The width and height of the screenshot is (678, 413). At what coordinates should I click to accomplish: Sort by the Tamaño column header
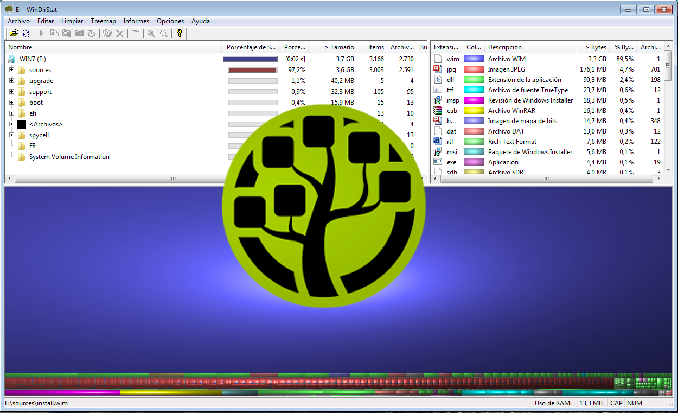click(339, 47)
